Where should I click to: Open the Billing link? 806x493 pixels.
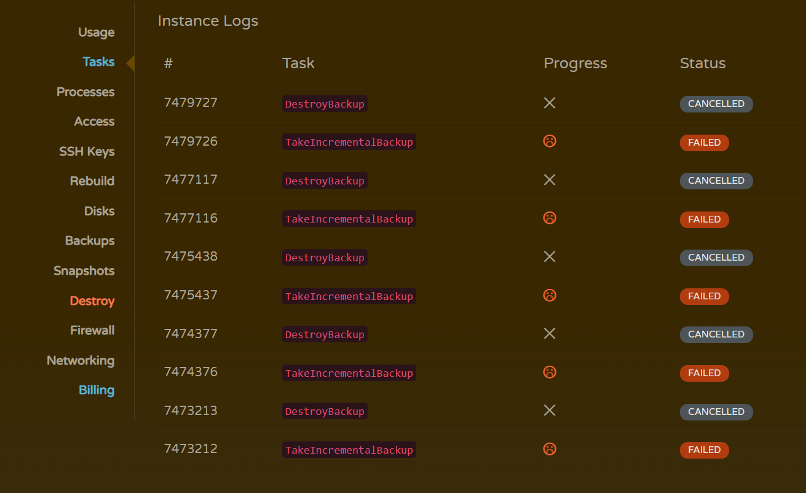click(x=97, y=390)
